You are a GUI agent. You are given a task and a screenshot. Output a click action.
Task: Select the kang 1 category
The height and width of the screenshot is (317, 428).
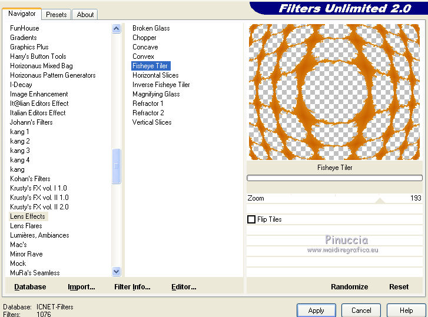[19, 132]
